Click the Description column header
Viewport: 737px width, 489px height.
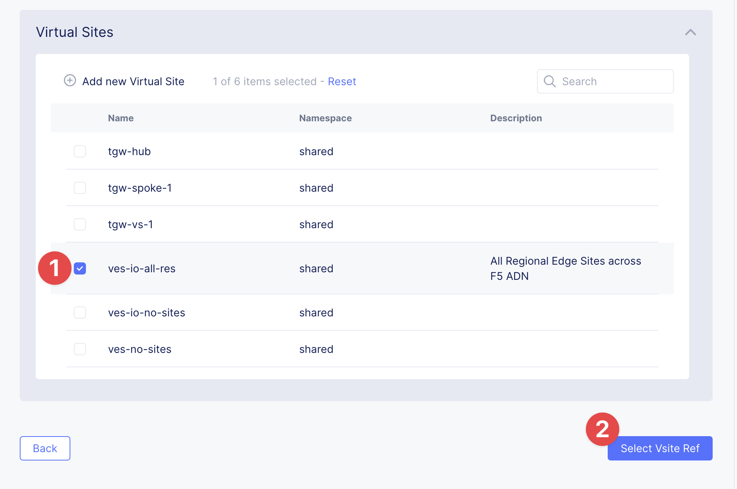pyautogui.click(x=516, y=118)
